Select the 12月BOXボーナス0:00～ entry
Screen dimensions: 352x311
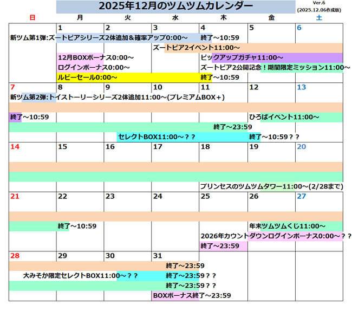coord(96,57)
